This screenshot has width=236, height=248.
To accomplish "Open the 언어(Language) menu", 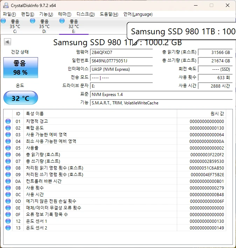I will point(138,14).
